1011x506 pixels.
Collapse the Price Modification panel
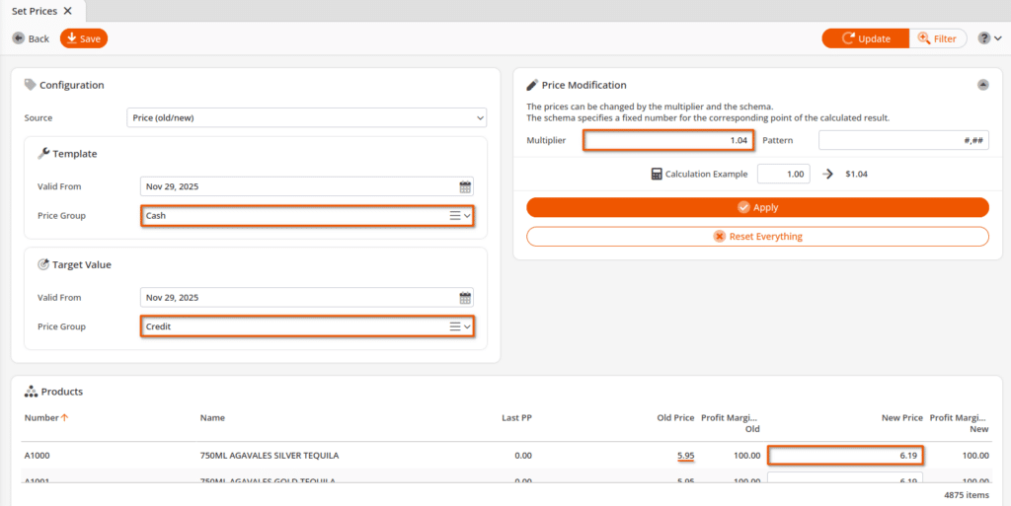[982, 86]
